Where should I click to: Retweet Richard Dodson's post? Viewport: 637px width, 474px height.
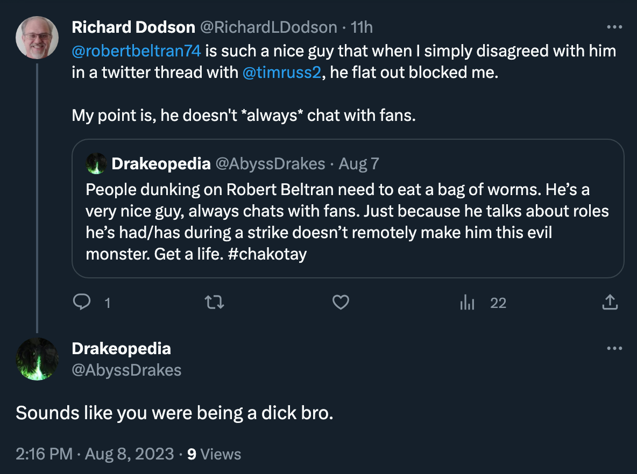click(x=214, y=303)
